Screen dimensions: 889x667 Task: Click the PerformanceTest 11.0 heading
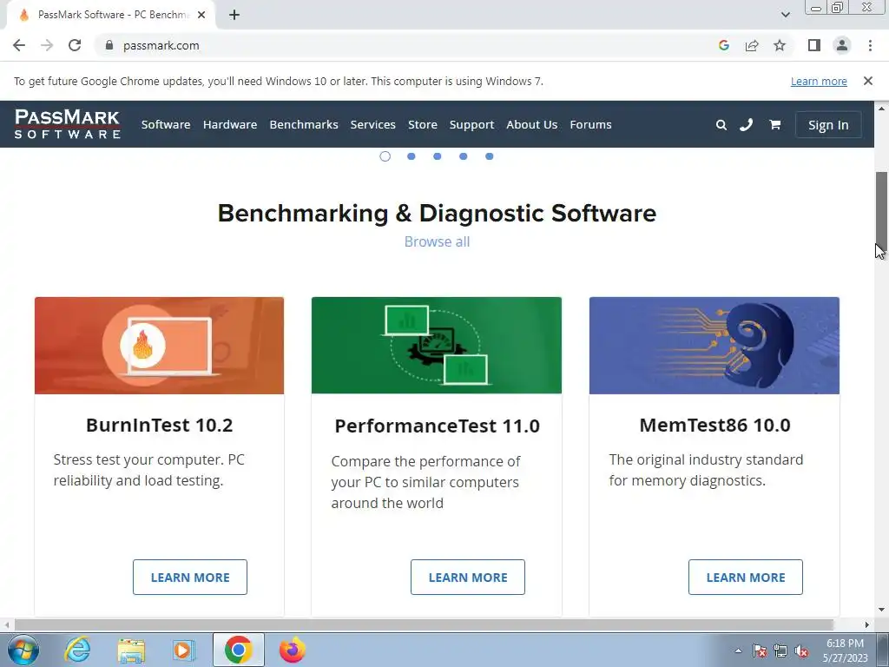pyautogui.click(x=438, y=426)
